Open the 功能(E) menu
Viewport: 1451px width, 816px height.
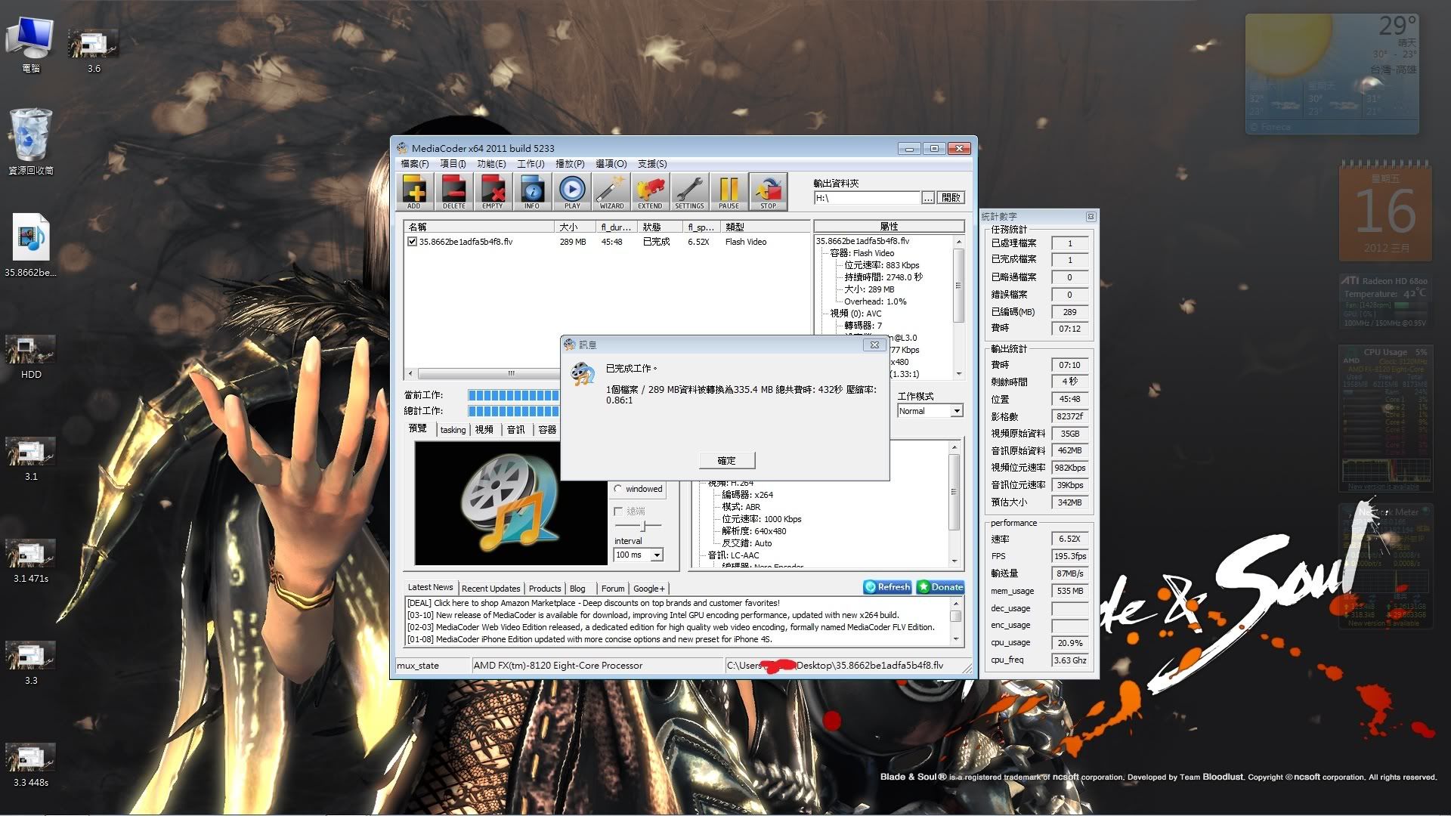point(491,164)
